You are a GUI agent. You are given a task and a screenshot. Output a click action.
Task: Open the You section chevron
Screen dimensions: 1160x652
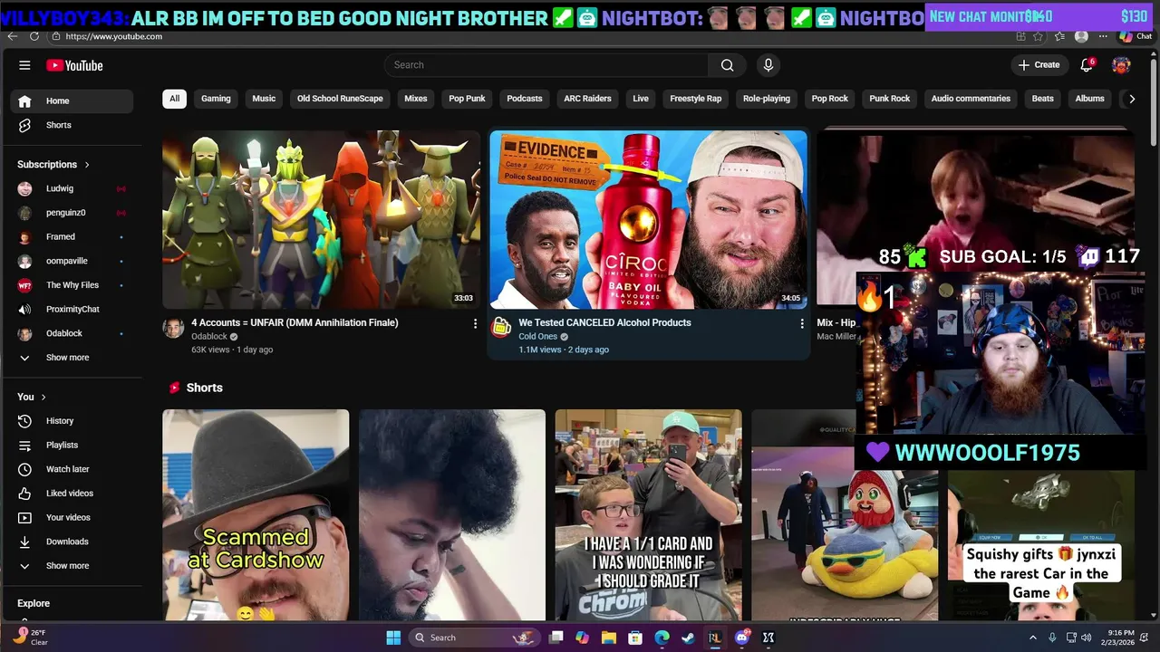[x=43, y=398]
